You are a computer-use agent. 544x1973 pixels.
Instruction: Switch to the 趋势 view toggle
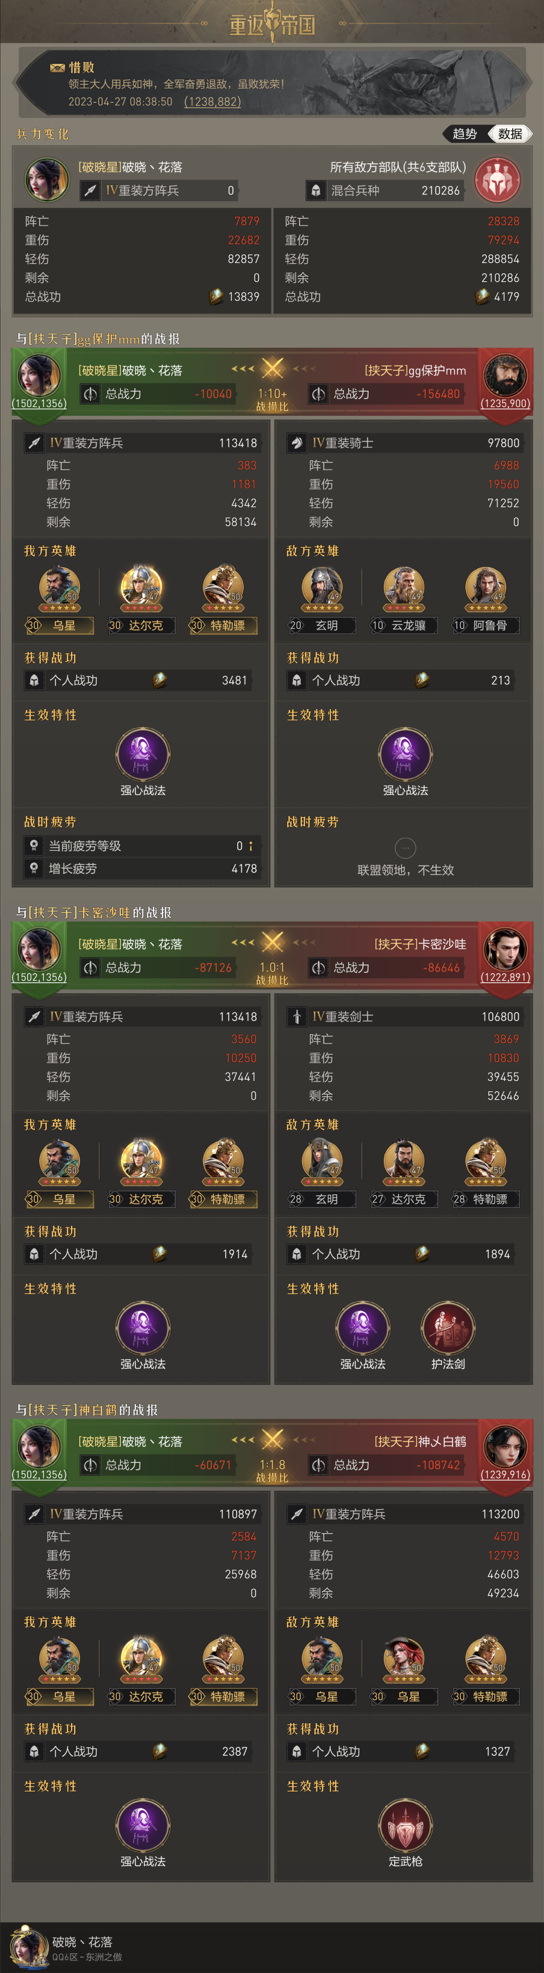464,133
